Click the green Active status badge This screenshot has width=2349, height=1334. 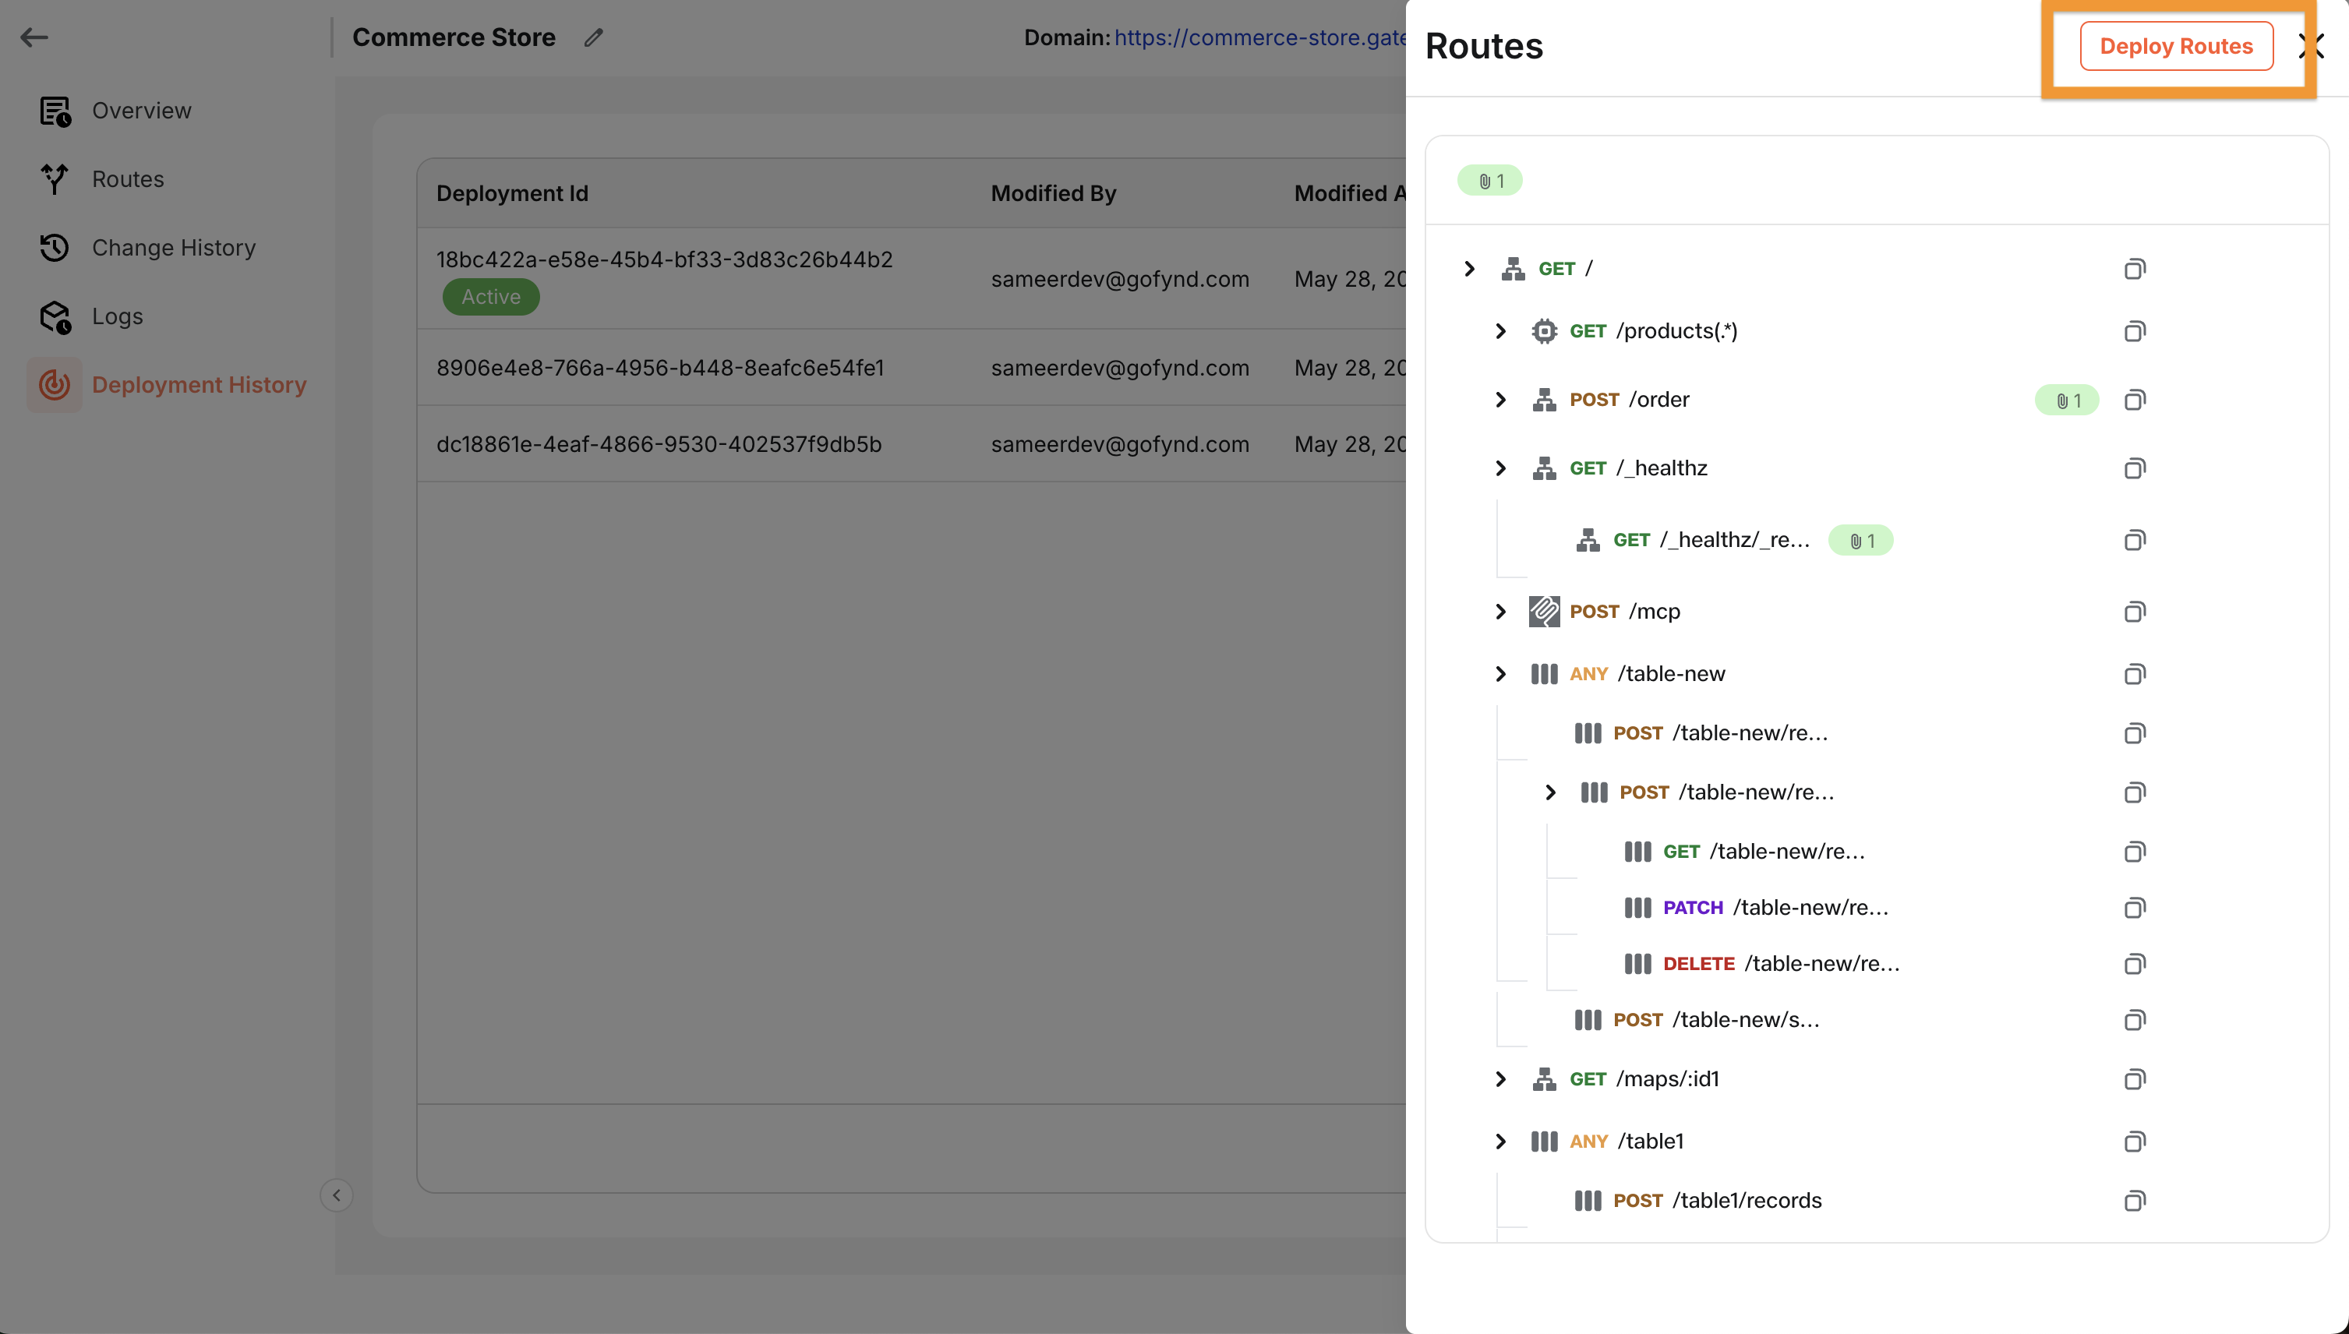click(x=491, y=297)
